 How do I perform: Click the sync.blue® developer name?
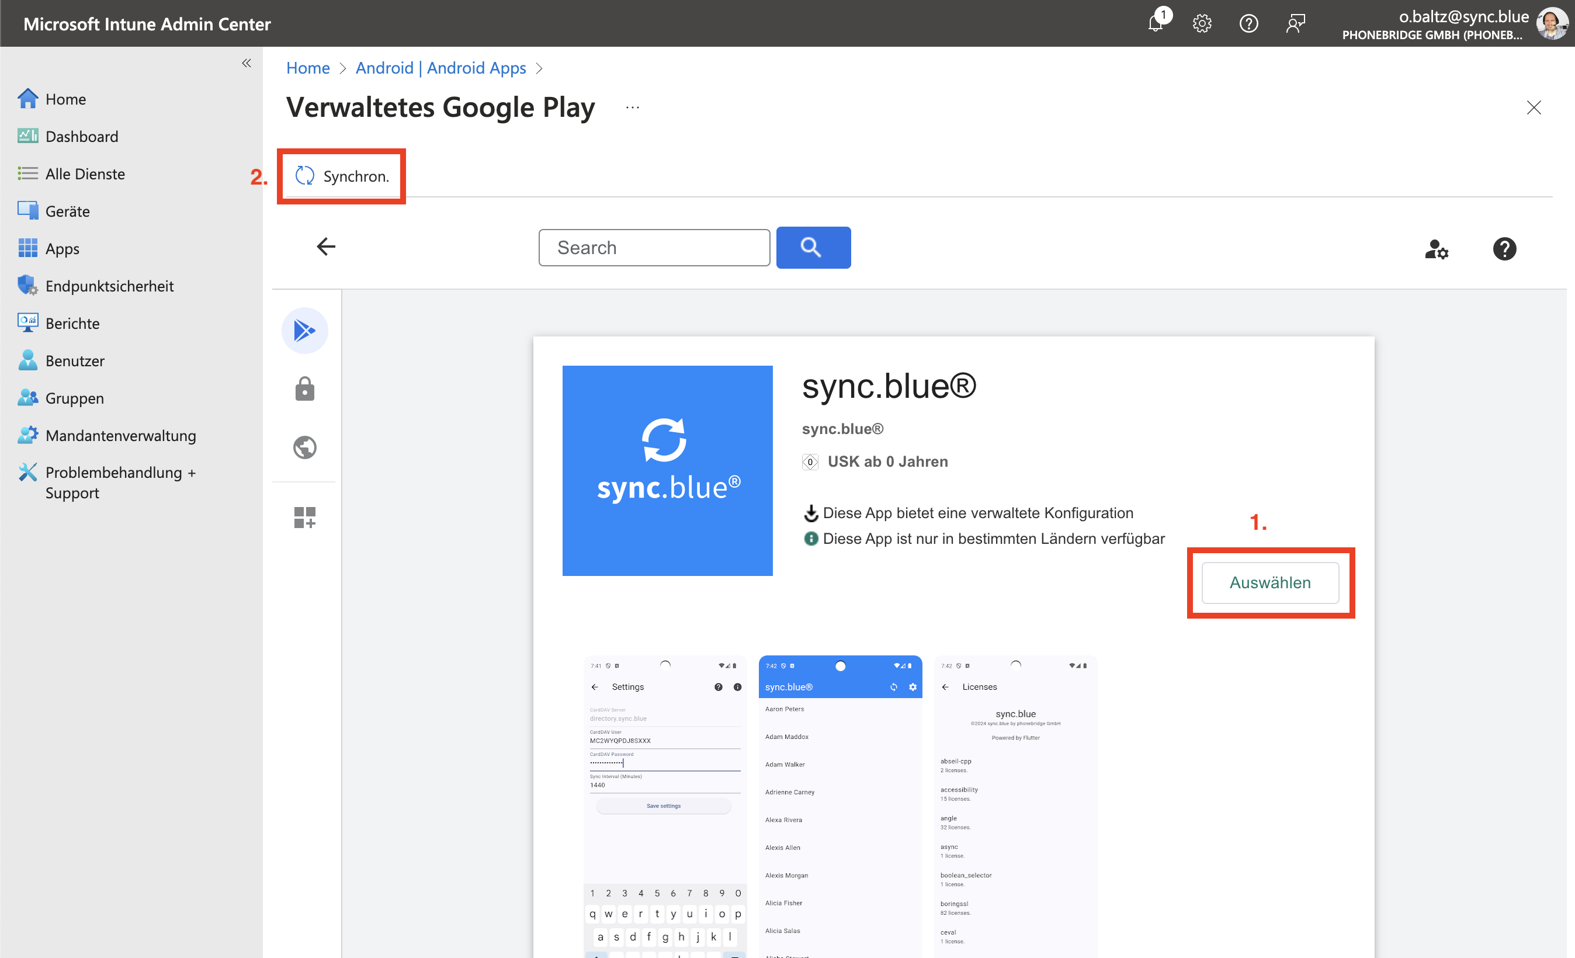pos(842,428)
